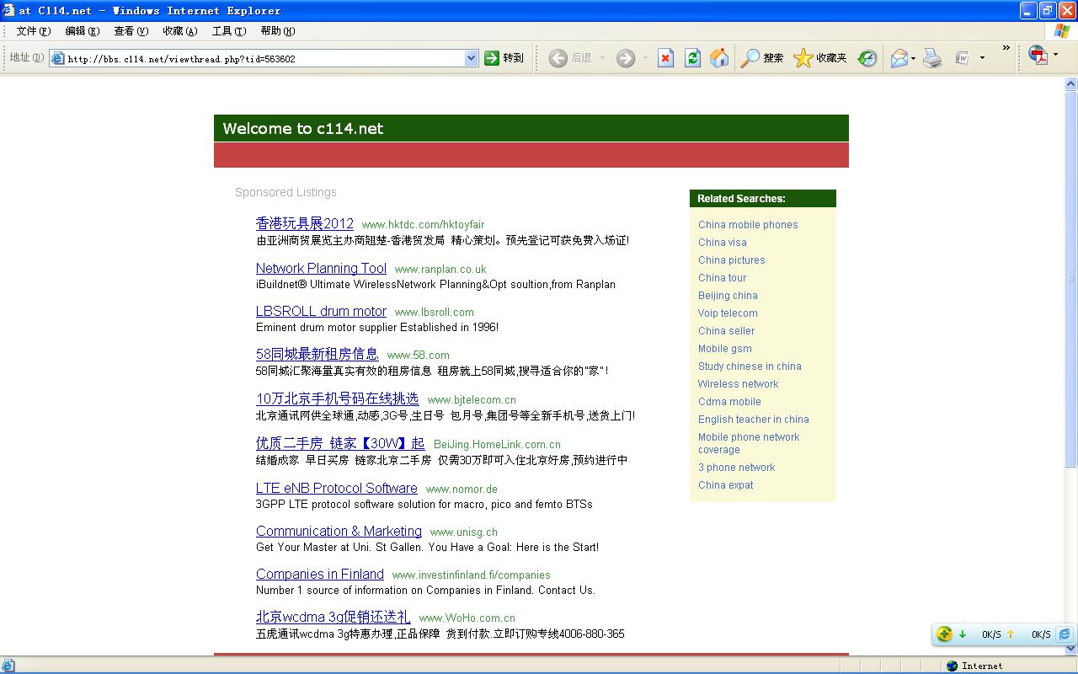The height and width of the screenshot is (674, 1078).
Task: Open Favorites (收藏夹) star button
Action: click(820, 58)
